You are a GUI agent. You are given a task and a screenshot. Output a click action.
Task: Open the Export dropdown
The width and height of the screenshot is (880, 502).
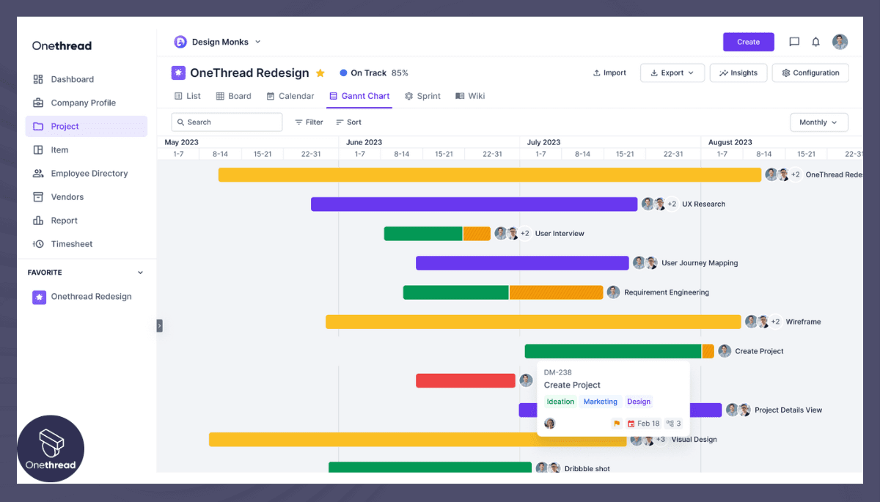[x=671, y=73]
